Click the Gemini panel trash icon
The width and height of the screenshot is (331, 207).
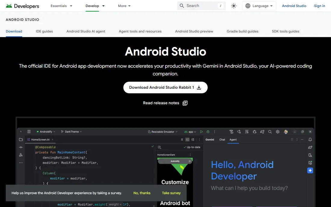click(292, 140)
